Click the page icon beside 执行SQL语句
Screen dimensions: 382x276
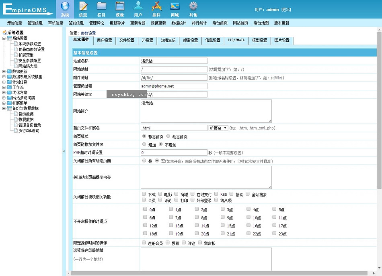click(x=16, y=130)
